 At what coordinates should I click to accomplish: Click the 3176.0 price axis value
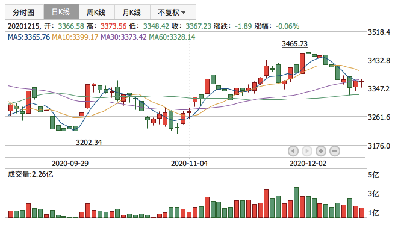point(379,146)
